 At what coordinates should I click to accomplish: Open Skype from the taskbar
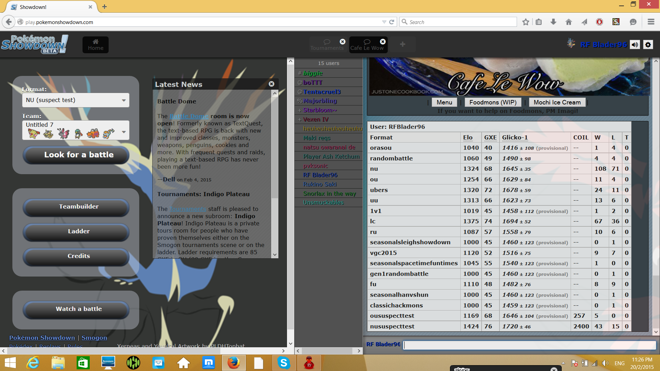pos(284,363)
